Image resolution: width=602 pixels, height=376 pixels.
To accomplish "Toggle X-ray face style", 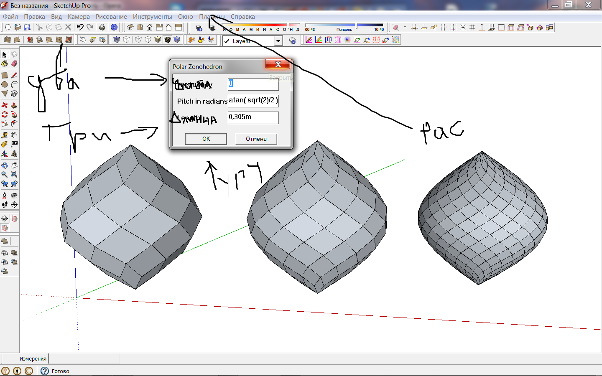I will coord(117,40).
